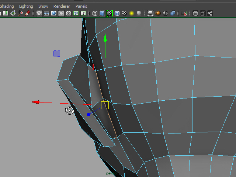Toggle Screen Space Ambient Occlusion icon
The width and height of the screenshot is (236, 177).
(150, 13)
